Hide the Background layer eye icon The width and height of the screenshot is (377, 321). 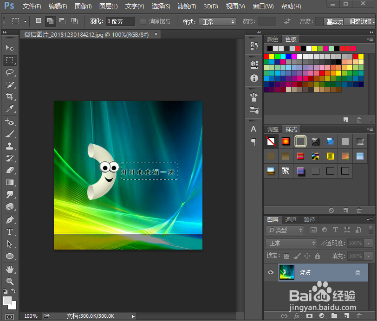point(271,272)
